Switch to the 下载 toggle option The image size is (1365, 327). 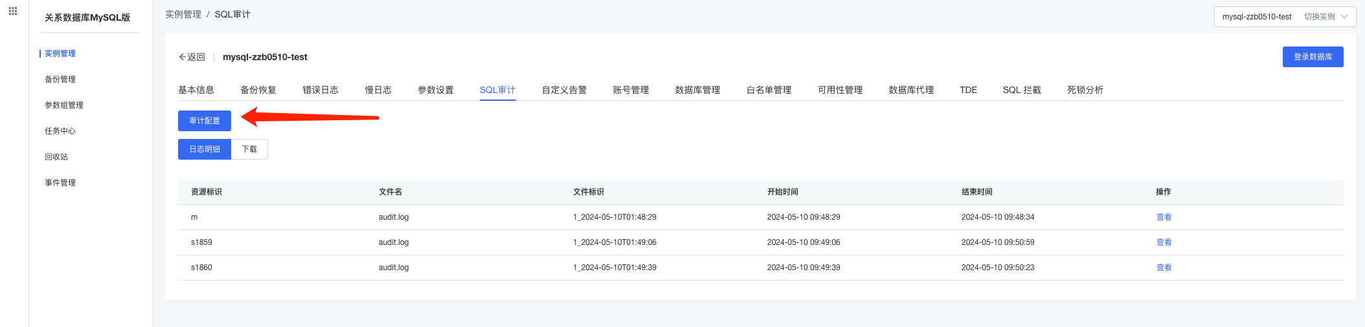[249, 149]
